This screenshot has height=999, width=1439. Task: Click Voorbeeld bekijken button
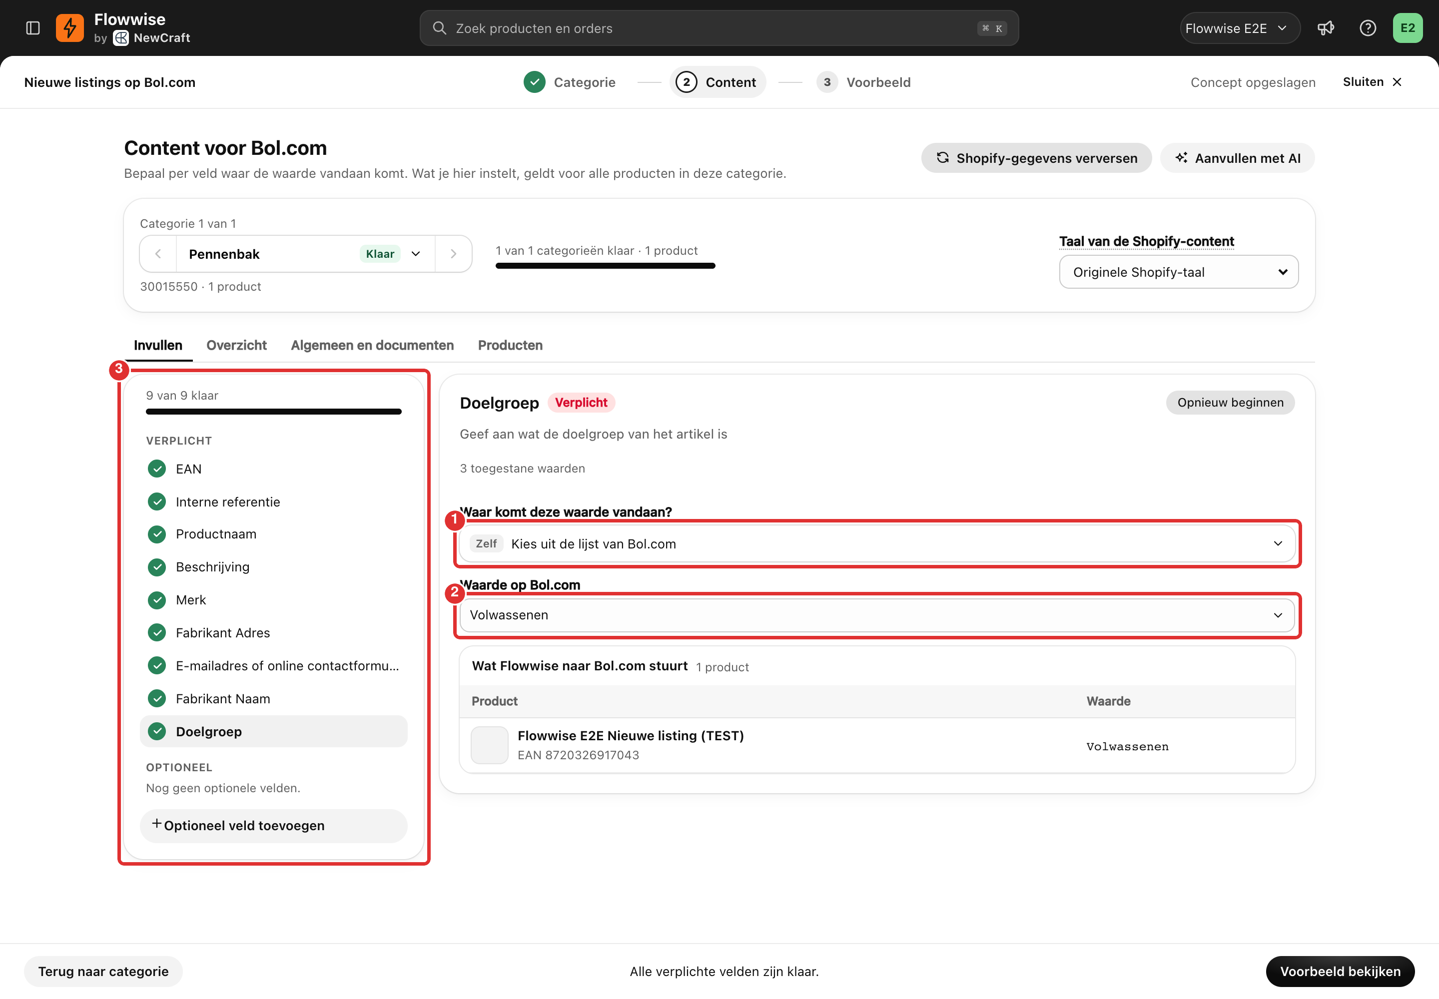tap(1340, 972)
